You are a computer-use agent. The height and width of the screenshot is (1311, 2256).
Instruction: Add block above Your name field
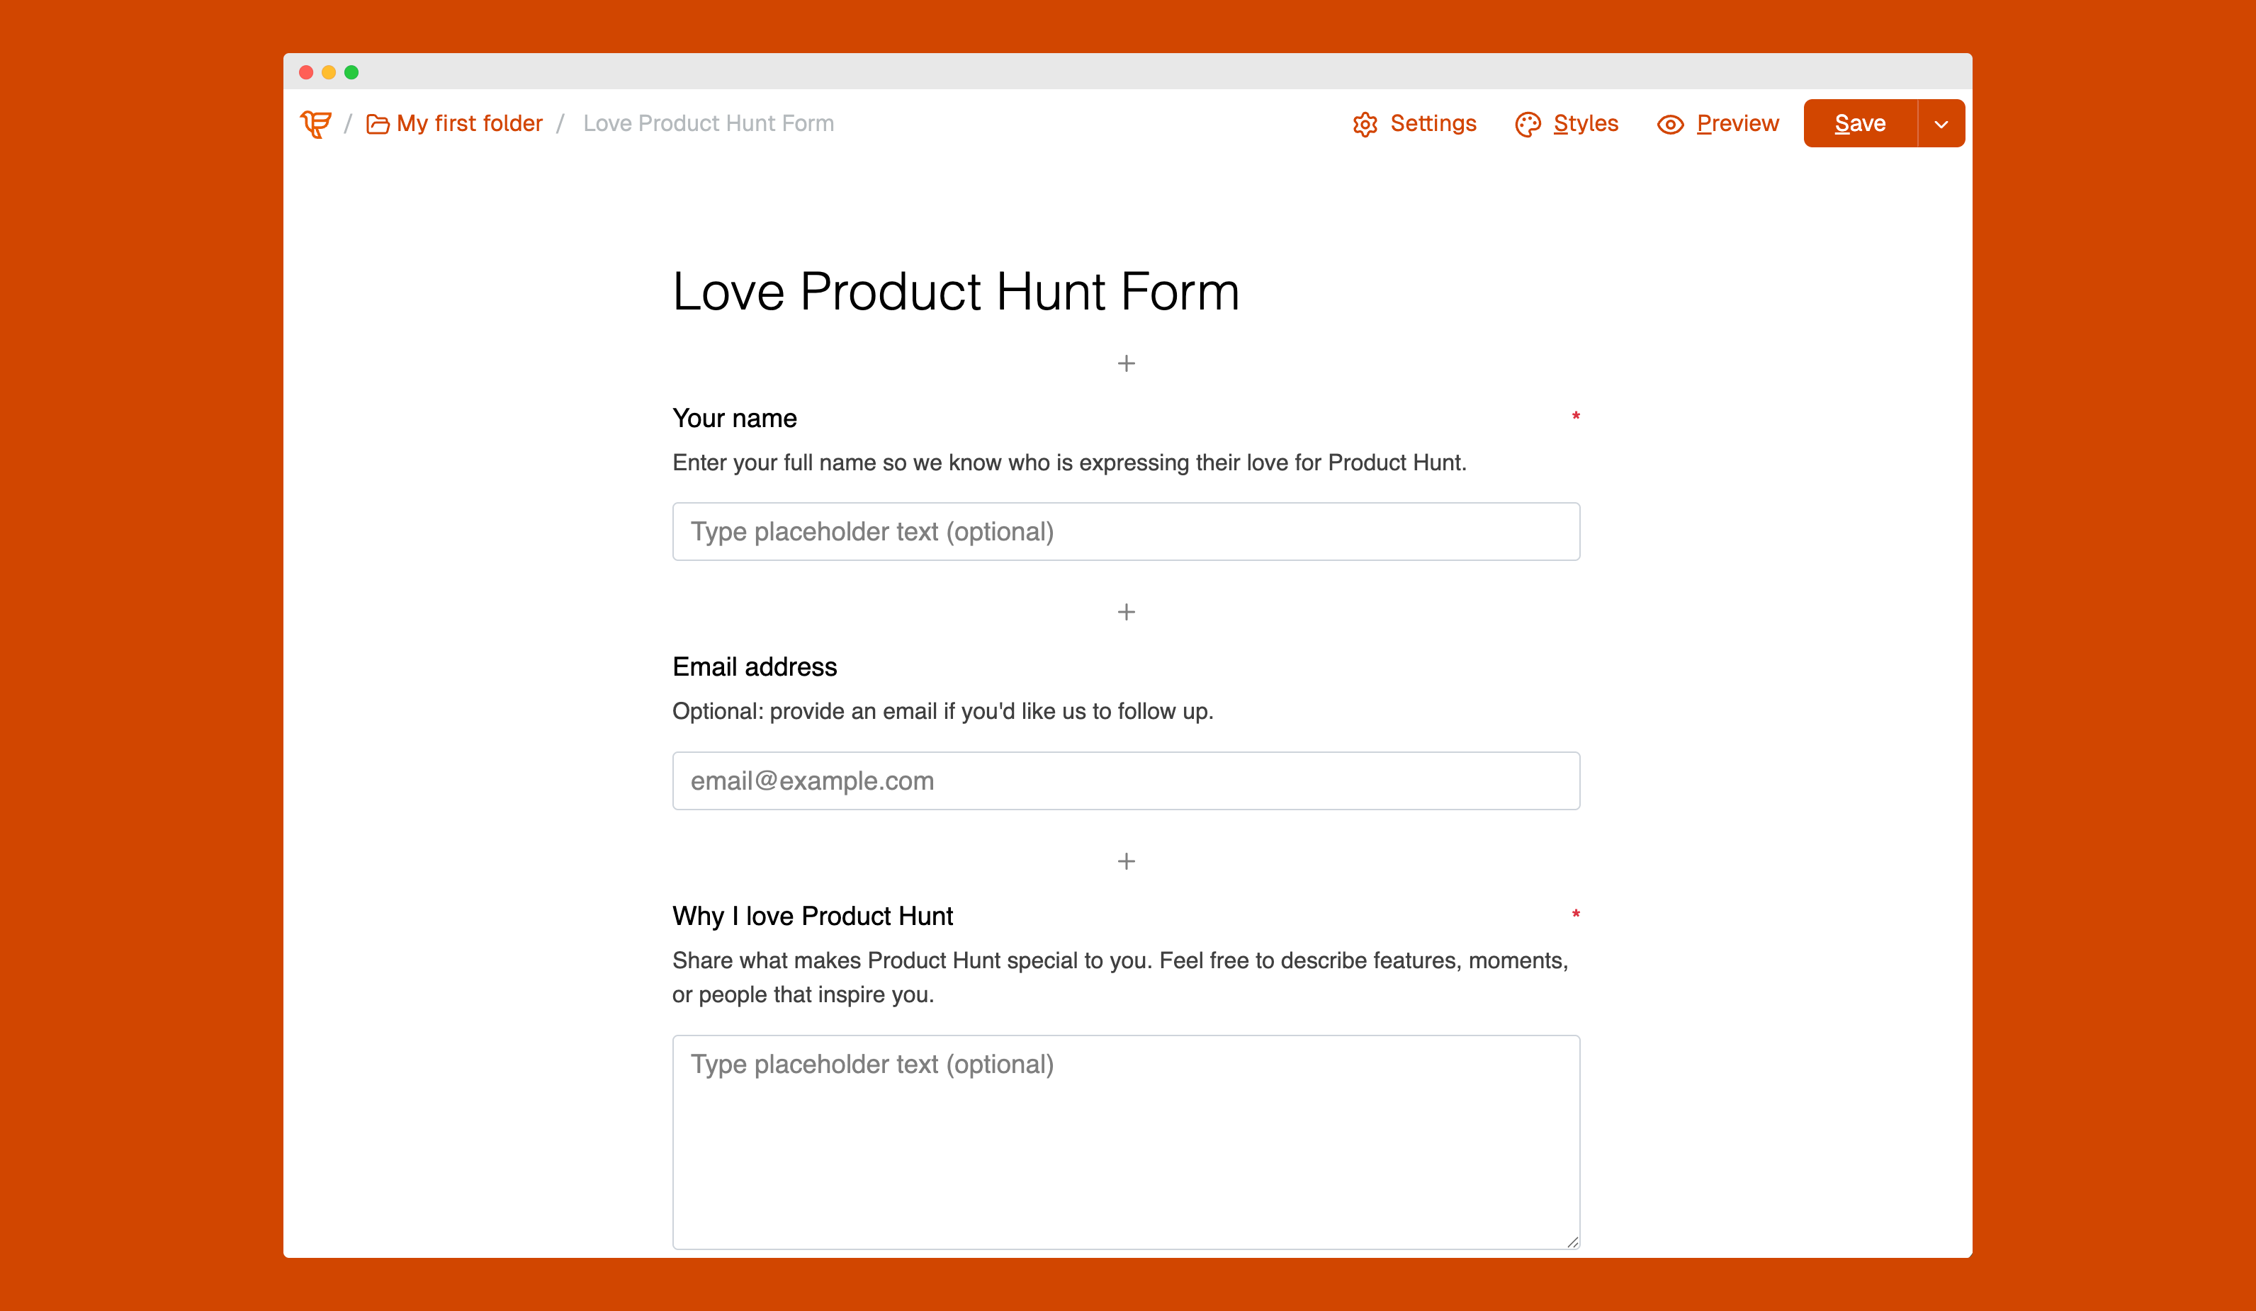coord(1126,363)
